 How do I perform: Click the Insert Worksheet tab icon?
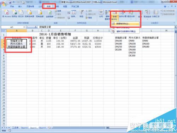[50, 128]
